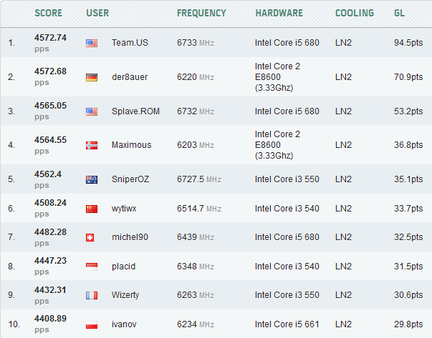Open placid user profile

point(123,267)
